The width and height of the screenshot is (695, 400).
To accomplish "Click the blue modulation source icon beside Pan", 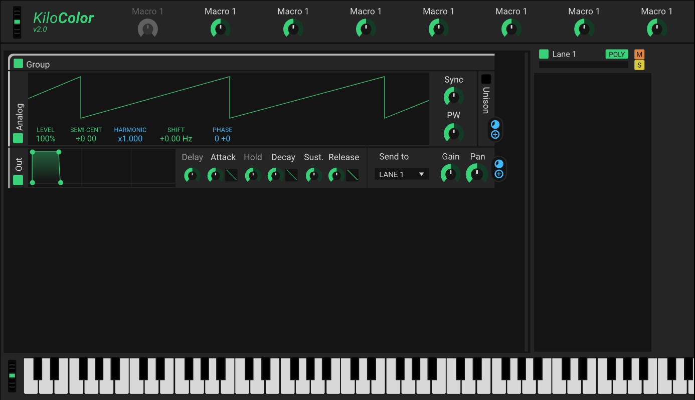I will pyautogui.click(x=498, y=164).
